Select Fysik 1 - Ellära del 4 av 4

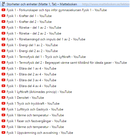tap(31, 86)
